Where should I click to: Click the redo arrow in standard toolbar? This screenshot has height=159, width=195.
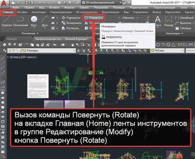click(x=63, y=45)
